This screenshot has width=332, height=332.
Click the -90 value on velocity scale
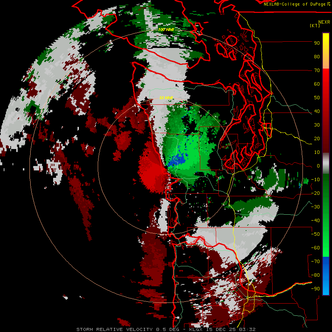[315, 289]
